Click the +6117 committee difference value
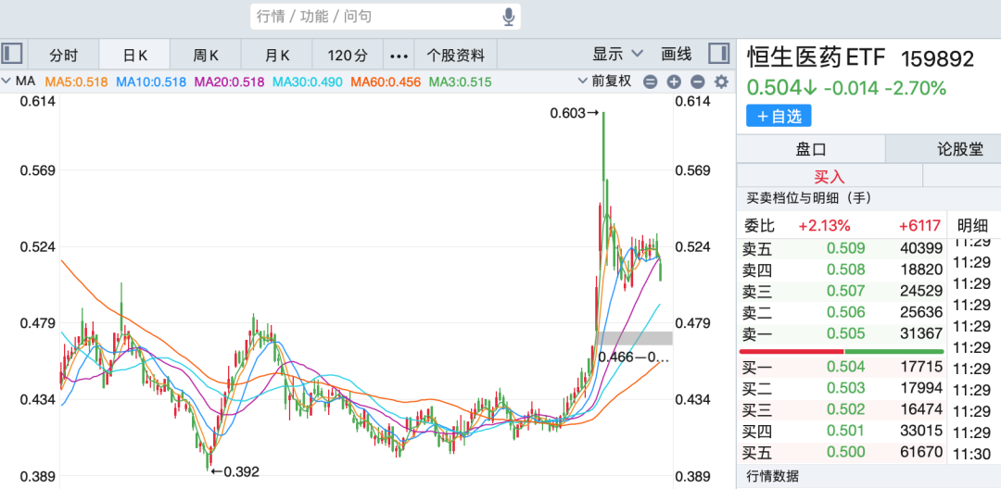 tap(920, 225)
